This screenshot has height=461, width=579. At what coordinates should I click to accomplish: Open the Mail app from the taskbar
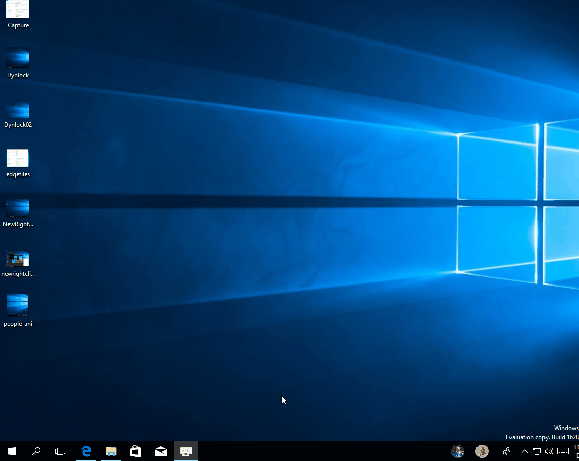click(160, 451)
